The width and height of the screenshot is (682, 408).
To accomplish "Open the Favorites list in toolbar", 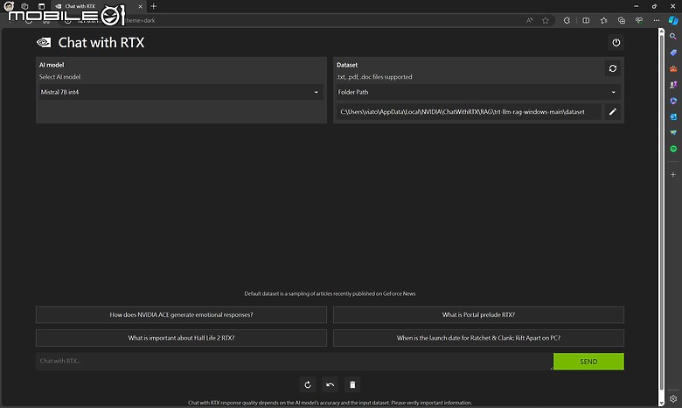I will tap(603, 20).
